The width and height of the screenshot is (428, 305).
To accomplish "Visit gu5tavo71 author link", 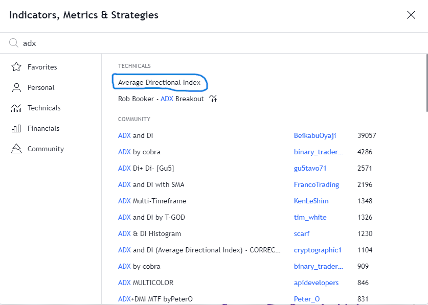I will tap(310, 168).
